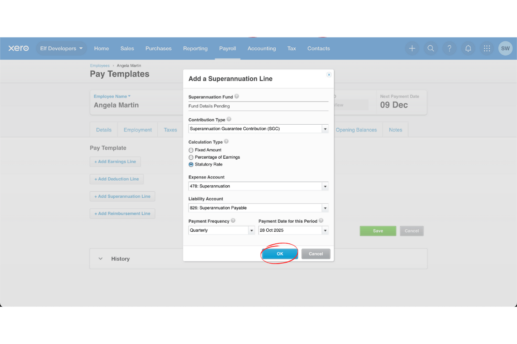
Task: Open the app launcher grid icon
Action: click(x=486, y=48)
